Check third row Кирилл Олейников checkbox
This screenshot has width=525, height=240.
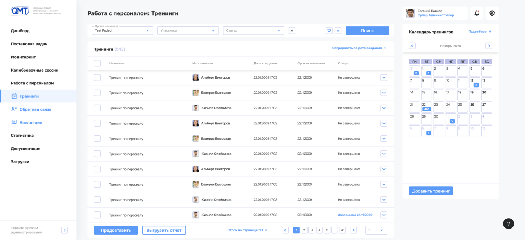(97, 108)
